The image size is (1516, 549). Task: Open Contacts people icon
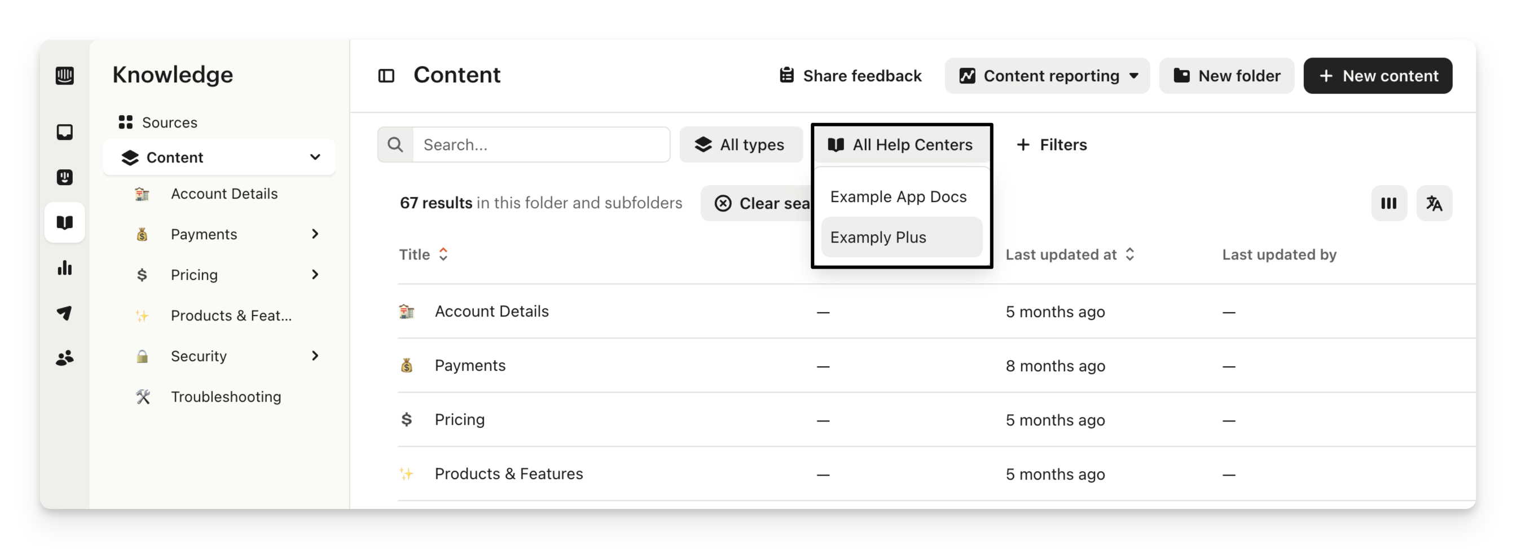tap(65, 358)
